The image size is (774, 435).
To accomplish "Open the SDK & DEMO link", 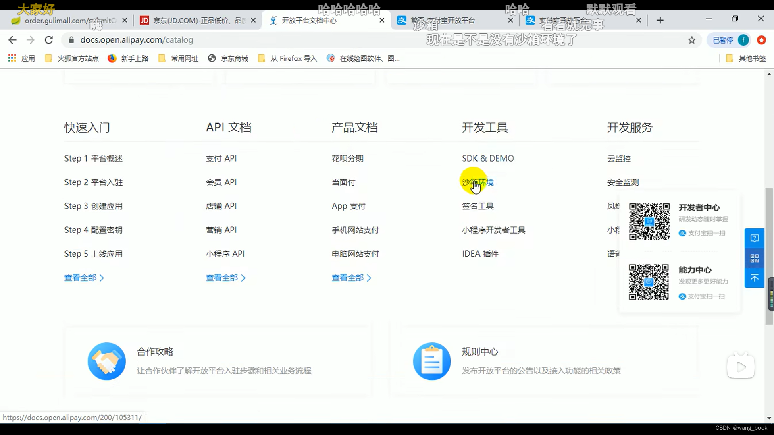I will [488, 158].
